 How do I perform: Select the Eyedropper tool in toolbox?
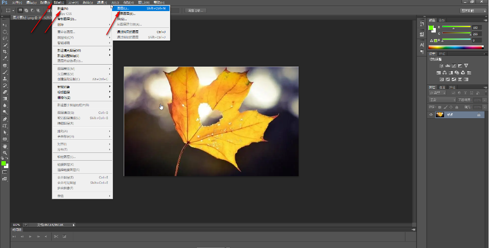pos(5,58)
